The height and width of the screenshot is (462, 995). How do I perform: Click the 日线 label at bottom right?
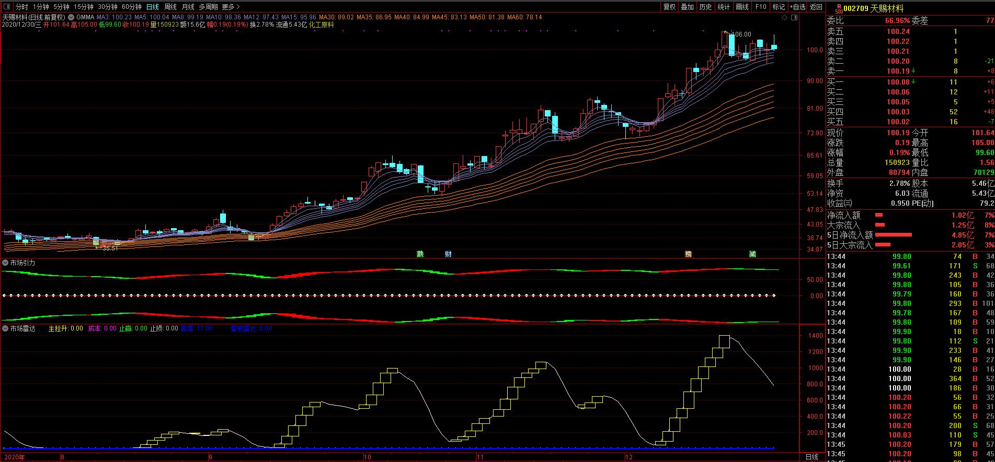click(x=812, y=457)
